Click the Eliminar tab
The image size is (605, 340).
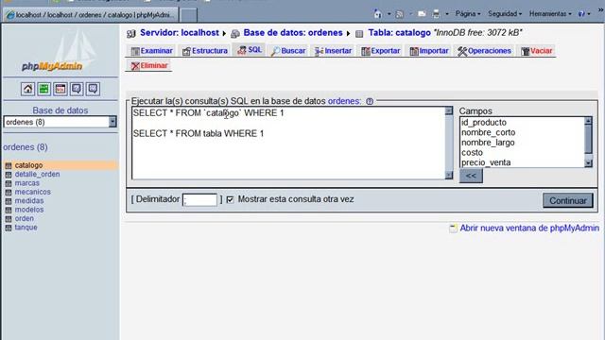click(149, 65)
